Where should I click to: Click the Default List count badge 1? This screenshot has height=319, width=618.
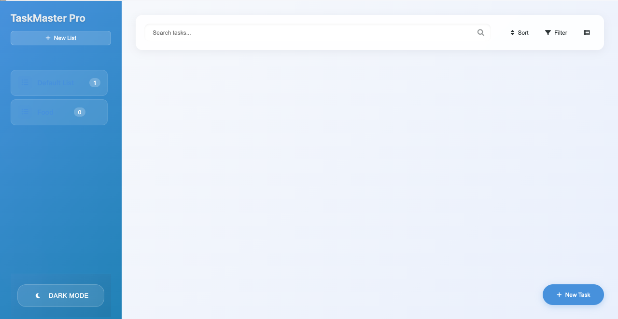pyautogui.click(x=95, y=83)
